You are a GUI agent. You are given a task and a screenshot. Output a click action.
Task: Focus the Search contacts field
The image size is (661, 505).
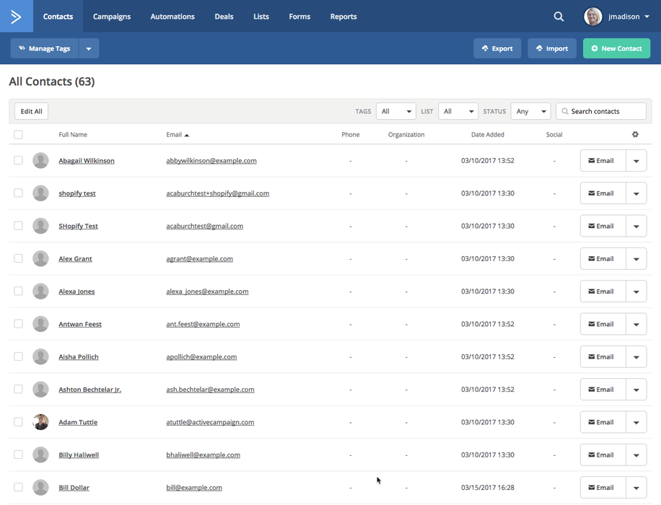point(601,111)
